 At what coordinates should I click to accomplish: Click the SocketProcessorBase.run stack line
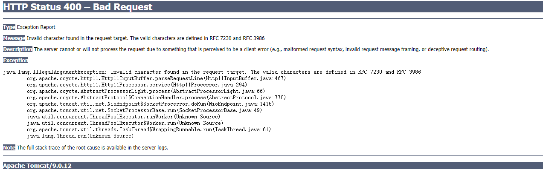[x=144, y=110]
